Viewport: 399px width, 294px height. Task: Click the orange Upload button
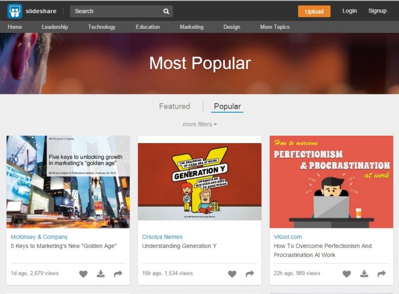click(x=314, y=12)
